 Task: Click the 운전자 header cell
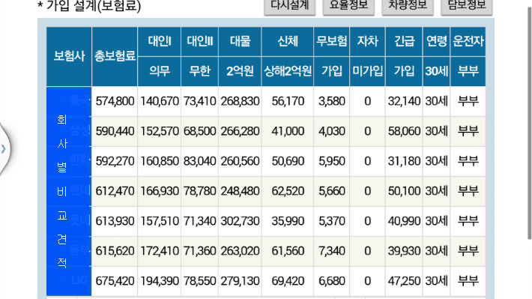coord(468,41)
